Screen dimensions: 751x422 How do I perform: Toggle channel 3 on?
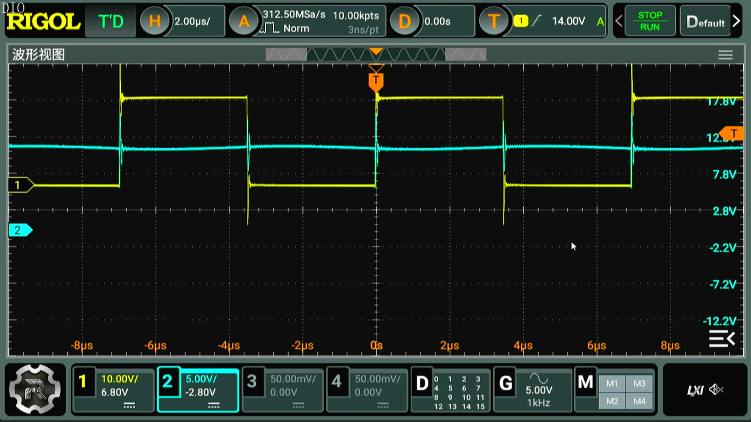[x=252, y=382]
